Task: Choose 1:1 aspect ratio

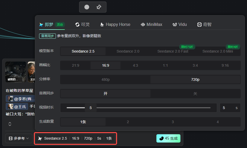Action: [x=165, y=65]
